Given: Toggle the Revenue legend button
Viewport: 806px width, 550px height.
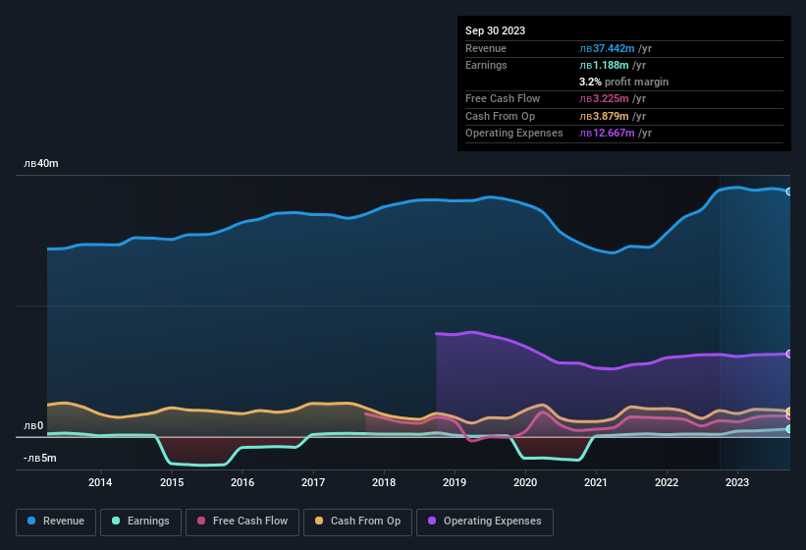Looking at the screenshot, I should tap(56, 522).
